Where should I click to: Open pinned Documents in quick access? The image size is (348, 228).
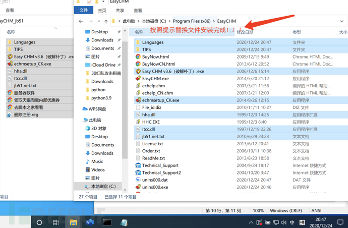(102, 48)
